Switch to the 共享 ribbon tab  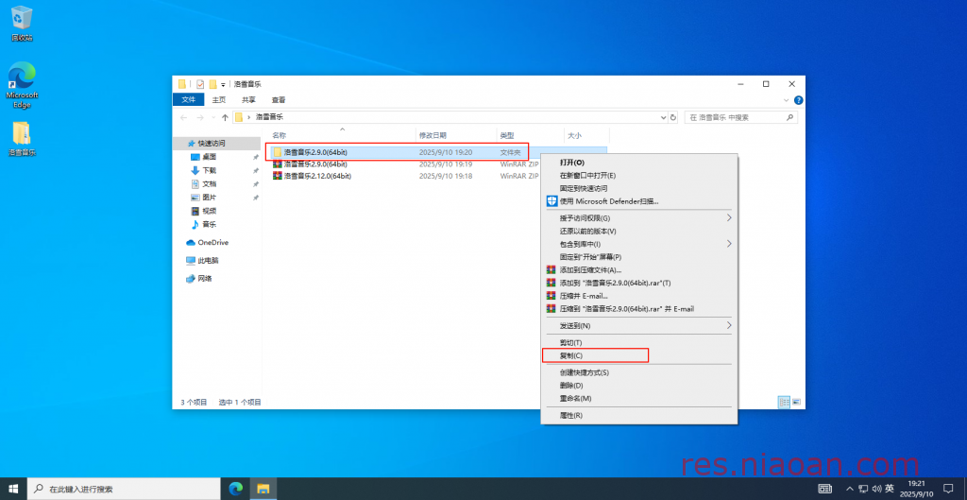248,99
